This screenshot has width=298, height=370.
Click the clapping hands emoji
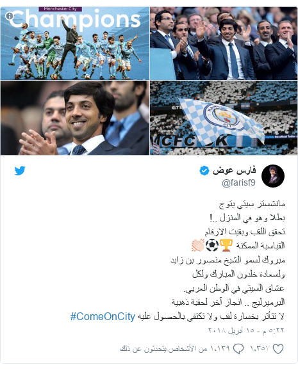(x=198, y=245)
